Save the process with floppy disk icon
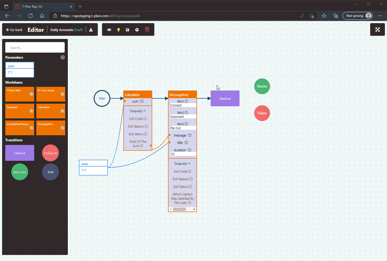Screen dimensions: 387x261 (x=128, y=30)
